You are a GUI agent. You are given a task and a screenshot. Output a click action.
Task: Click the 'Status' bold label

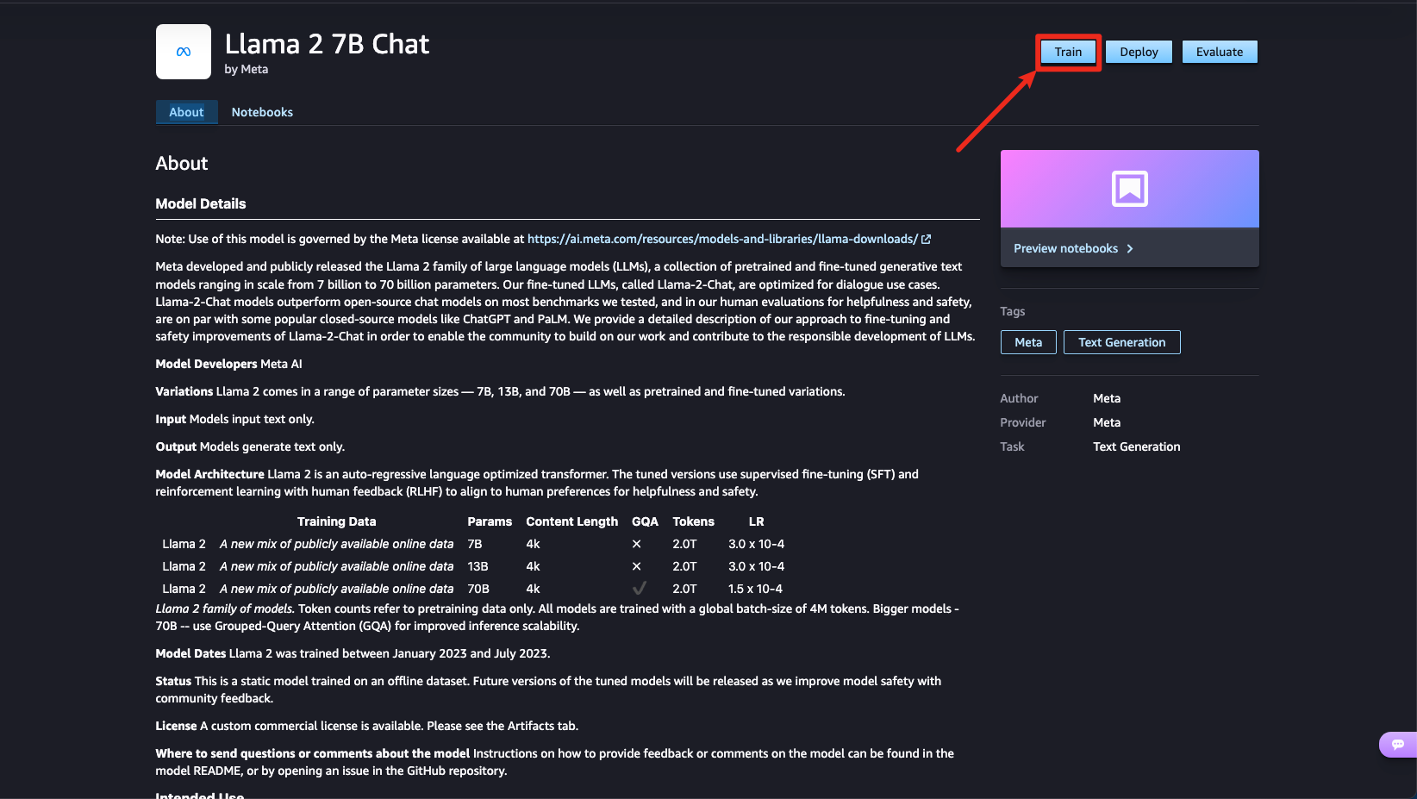point(173,681)
